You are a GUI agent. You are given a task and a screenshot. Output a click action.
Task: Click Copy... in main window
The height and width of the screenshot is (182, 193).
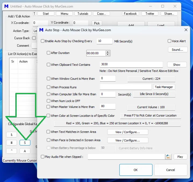pyautogui.click(x=101, y=13)
